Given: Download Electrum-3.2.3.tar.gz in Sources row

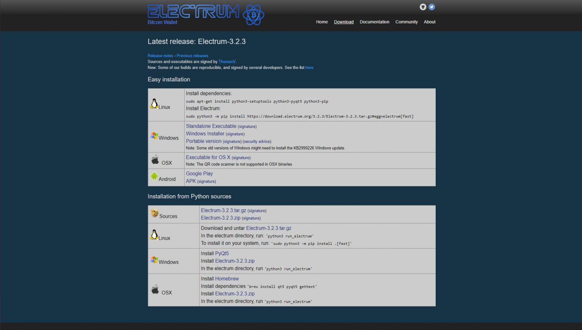Looking at the screenshot, I should click(224, 210).
